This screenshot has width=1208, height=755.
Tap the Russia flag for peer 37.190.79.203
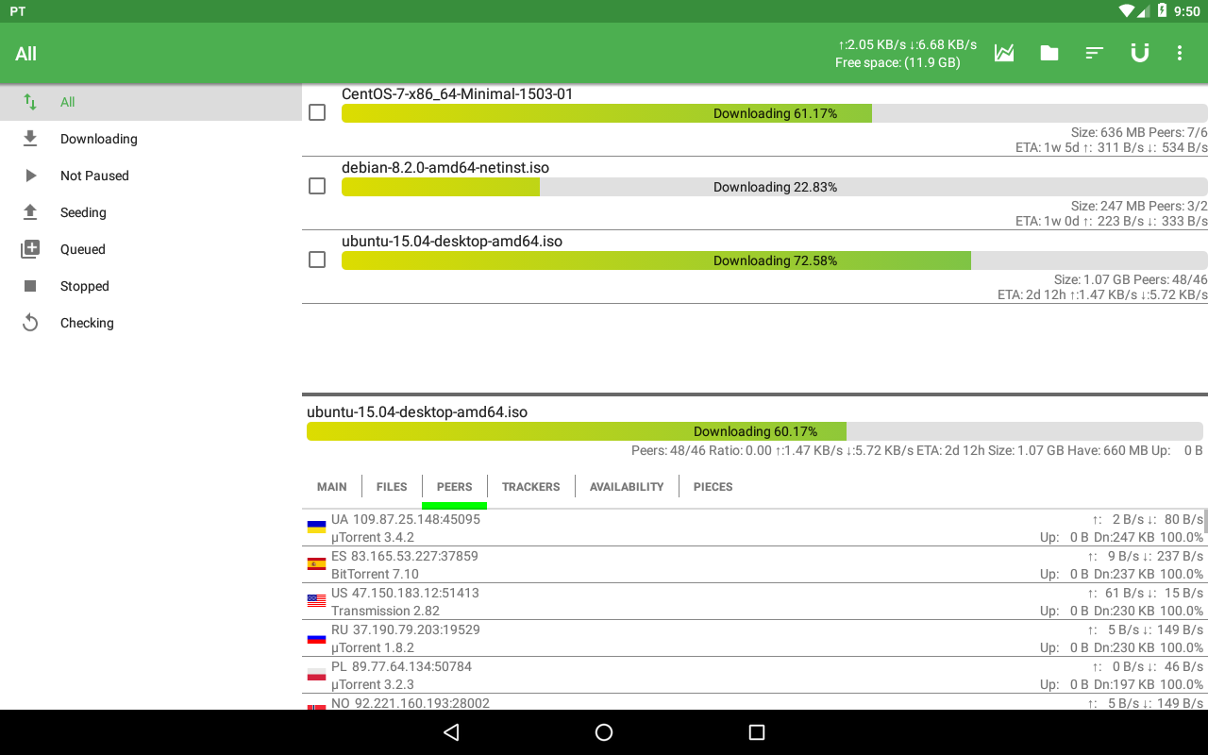pos(316,638)
